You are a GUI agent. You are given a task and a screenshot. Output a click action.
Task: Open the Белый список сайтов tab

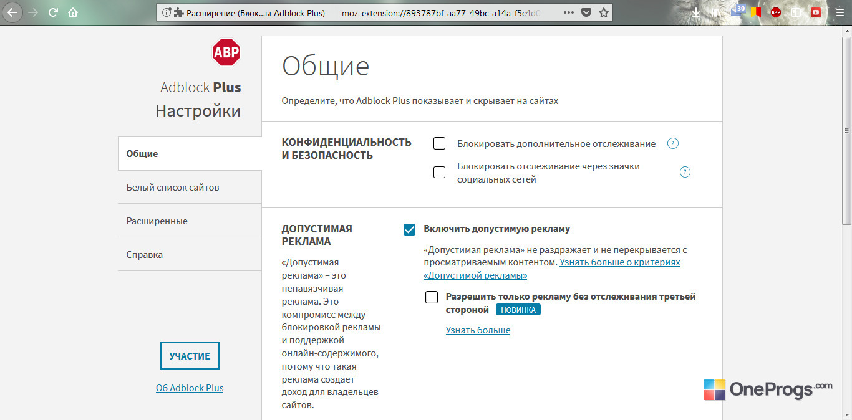coord(190,187)
